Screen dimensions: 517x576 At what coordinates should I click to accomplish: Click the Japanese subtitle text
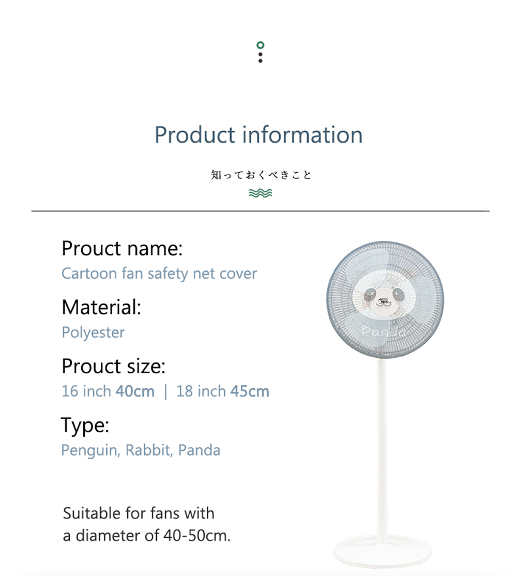261,175
